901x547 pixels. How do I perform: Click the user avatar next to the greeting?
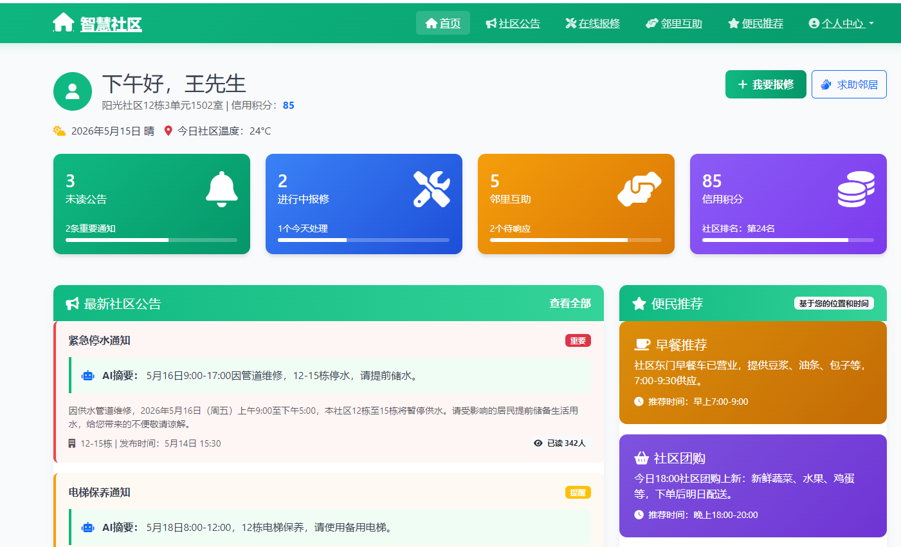(x=73, y=91)
